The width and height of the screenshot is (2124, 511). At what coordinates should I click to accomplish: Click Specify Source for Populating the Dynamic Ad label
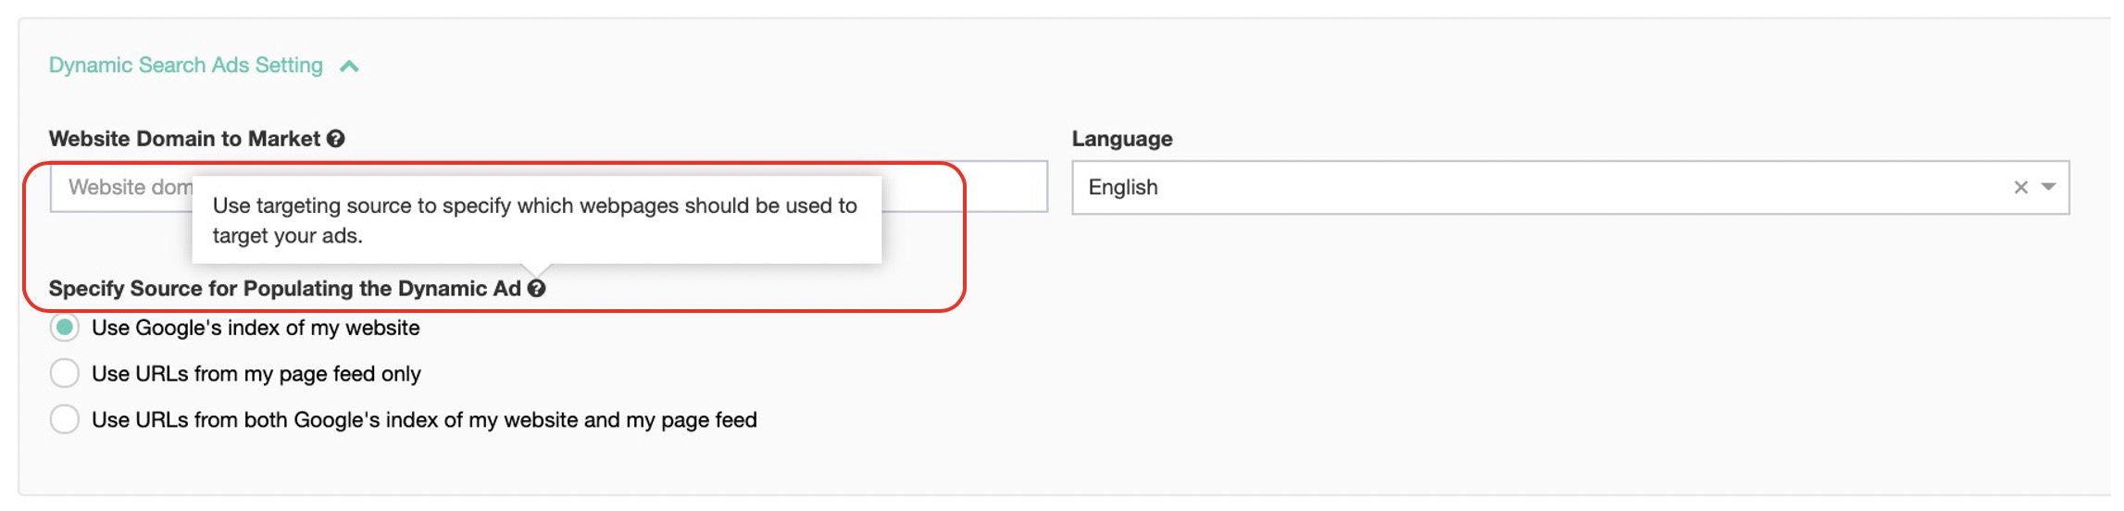[284, 290]
